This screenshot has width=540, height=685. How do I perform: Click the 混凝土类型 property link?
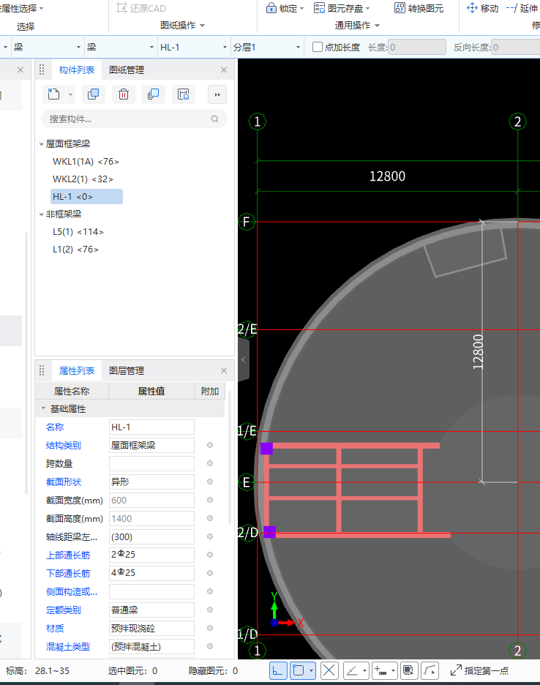click(x=68, y=646)
